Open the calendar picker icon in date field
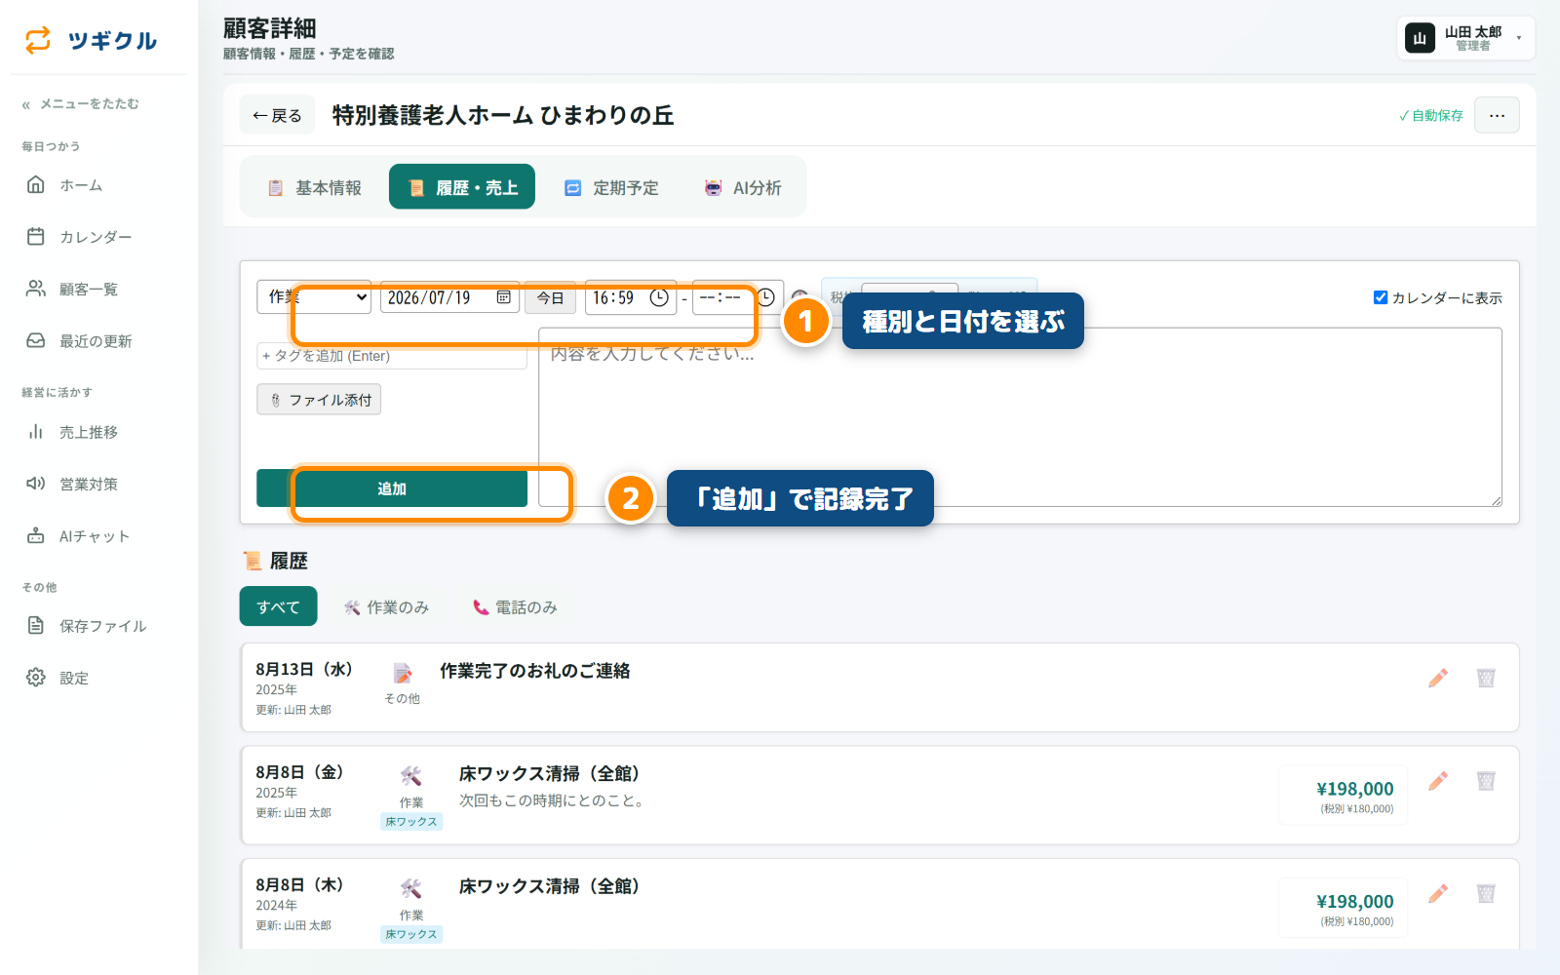This screenshot has height=975, width=1560. point(503,297)
